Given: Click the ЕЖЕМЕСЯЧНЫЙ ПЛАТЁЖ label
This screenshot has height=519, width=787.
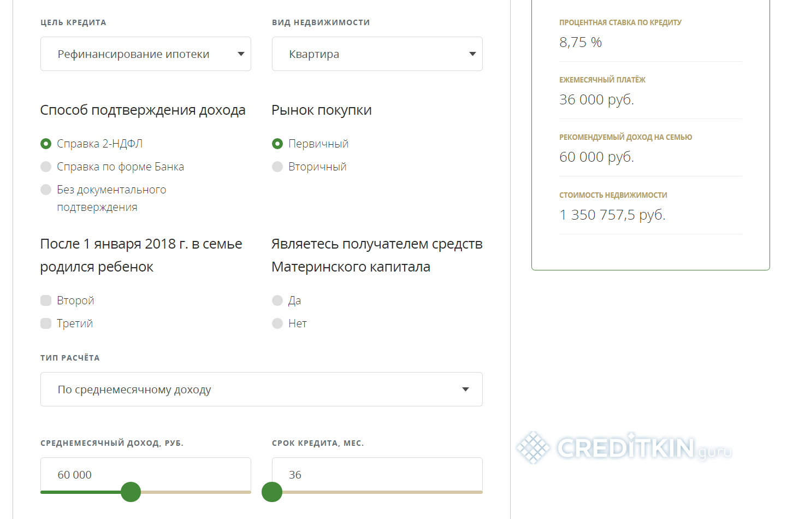Looking at the screenshot, I should pyautogui.click(x=602, y=80).
